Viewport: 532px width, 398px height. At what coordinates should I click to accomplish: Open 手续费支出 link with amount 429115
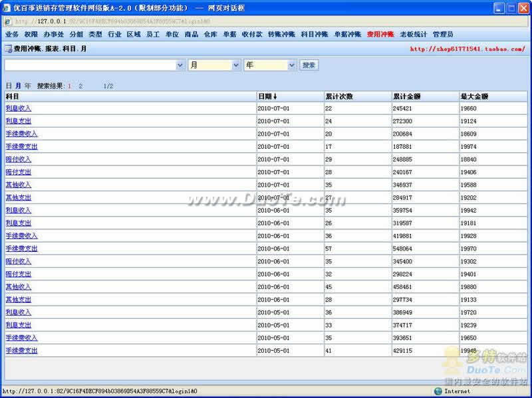[21, 351]
